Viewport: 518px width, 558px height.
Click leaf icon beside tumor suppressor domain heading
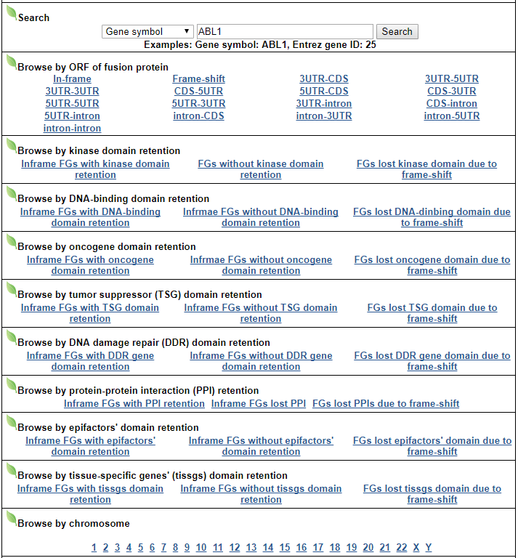pyautogui.click(x=11, y=290)
